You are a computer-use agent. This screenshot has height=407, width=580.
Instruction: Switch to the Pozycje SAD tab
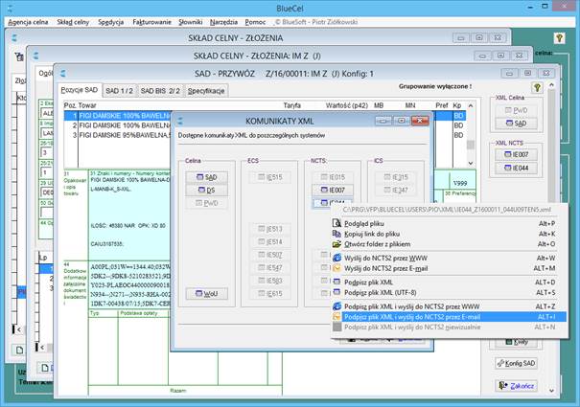point(80,90)
